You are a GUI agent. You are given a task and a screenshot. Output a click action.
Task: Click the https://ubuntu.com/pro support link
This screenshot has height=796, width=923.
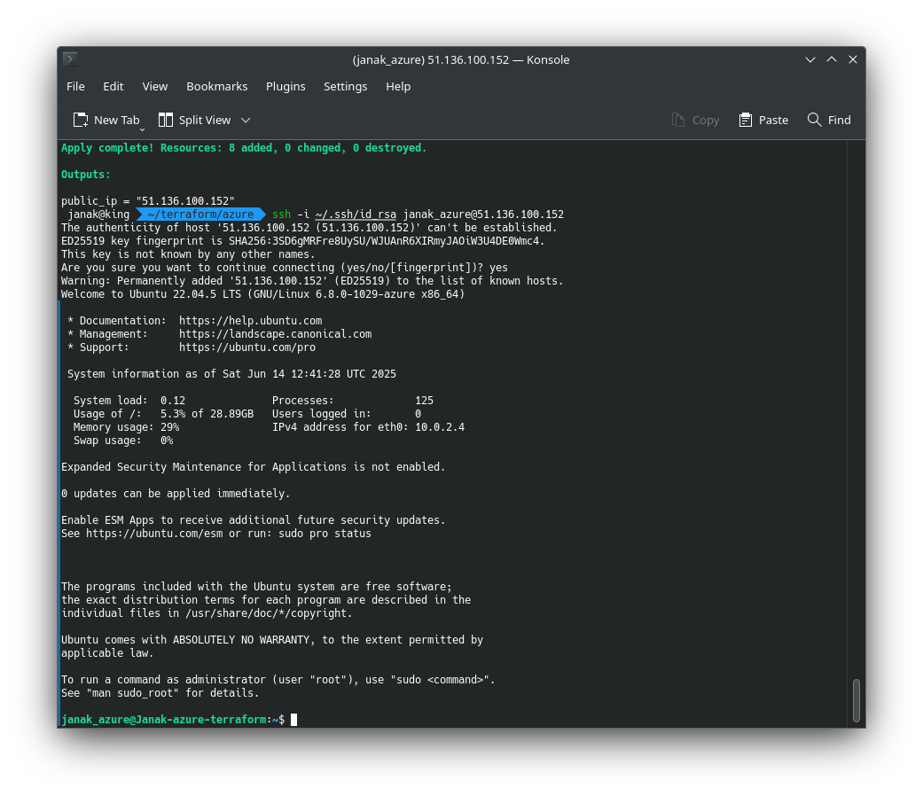(246, 347)
